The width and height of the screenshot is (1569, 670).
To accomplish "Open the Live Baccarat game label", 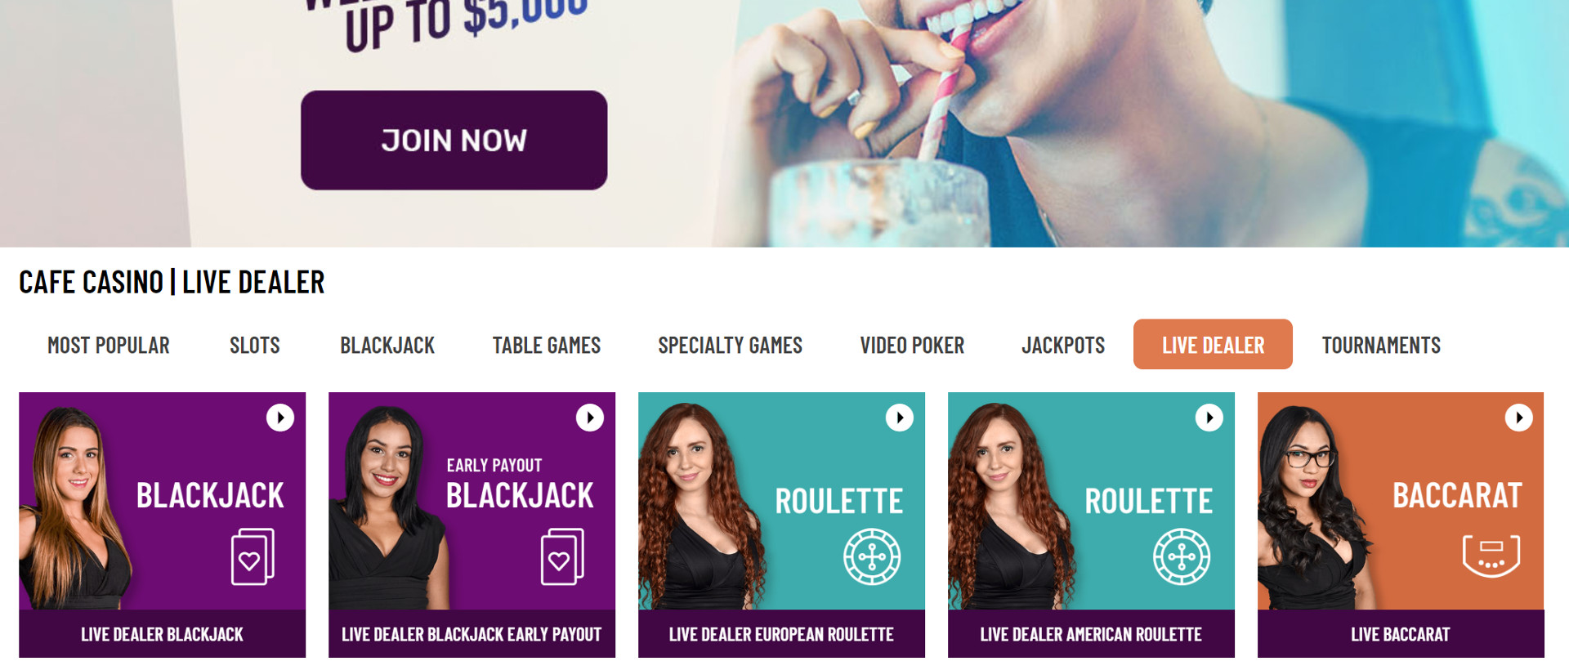I will tap(1401, 634).
